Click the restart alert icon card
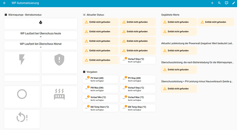Viewport: 237px width, 130px height. pos(22,119)
